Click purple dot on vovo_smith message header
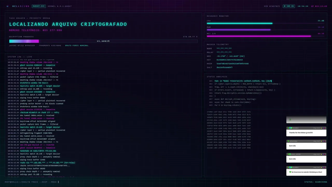This screenshot has width=332, height=187. click(x=323, y=154)
